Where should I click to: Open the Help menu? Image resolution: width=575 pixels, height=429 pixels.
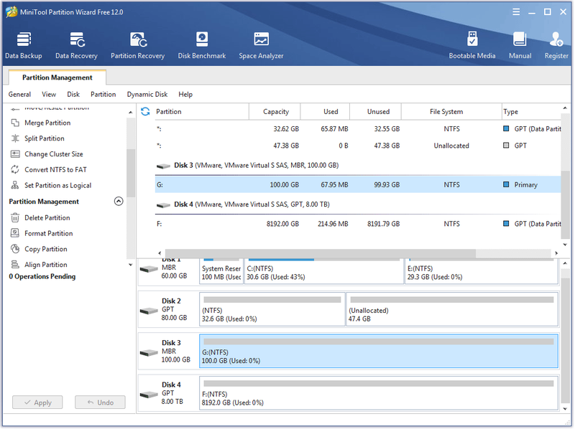[185, 95]
